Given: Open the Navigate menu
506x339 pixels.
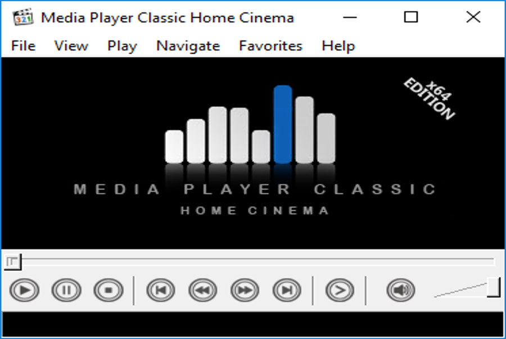Looking at the screenshot, I should tap(188, 46).
